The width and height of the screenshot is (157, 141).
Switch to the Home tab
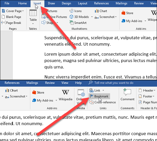click(22, 3)
